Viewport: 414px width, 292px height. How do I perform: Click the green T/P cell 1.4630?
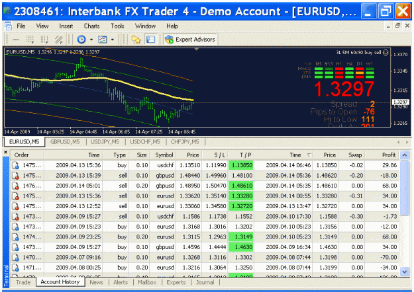(x=241, y=247)
